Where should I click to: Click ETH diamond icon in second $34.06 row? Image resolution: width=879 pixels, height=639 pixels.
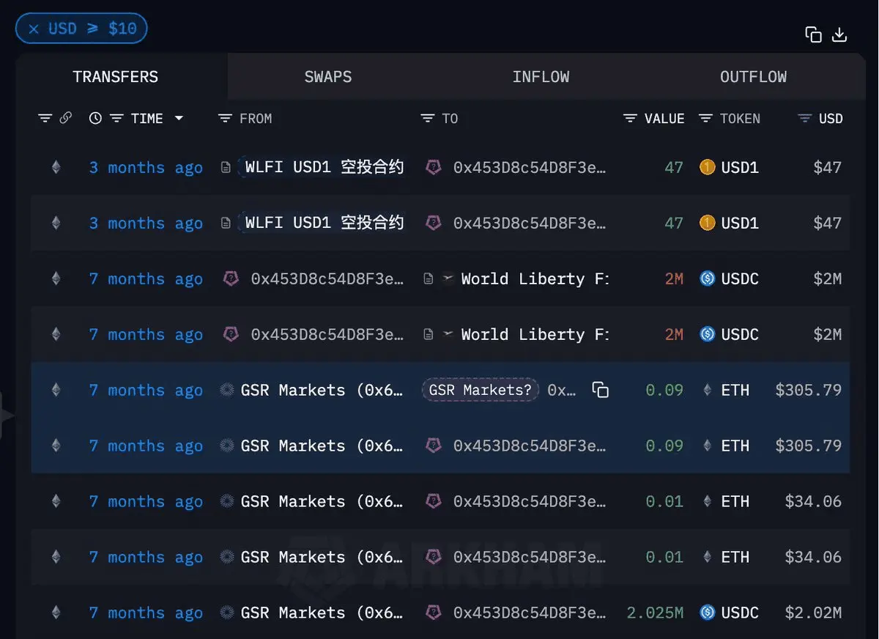pyautogui.click(x=707, y=558)
